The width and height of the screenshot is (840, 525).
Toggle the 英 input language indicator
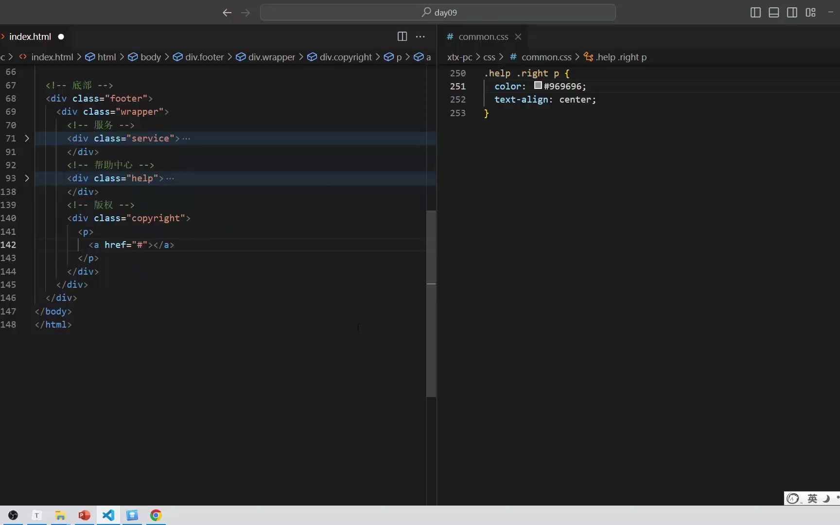coord(812,498)
